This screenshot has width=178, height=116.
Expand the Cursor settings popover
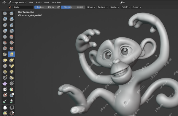(136, 7)
